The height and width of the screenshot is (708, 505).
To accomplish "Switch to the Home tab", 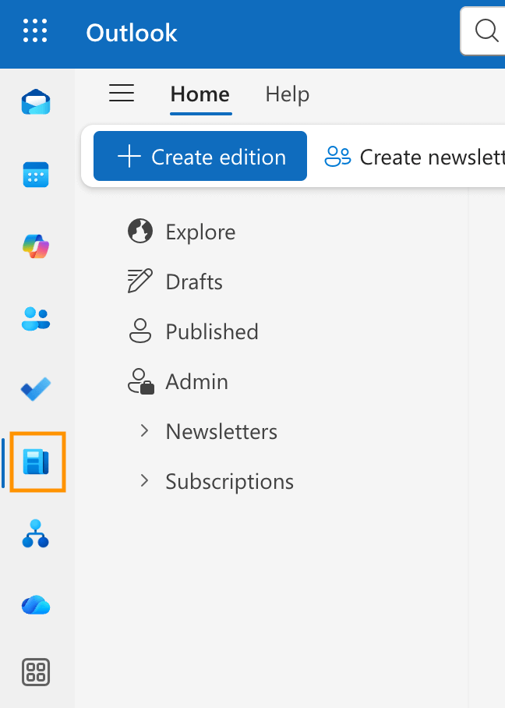I will click(200, 94).
